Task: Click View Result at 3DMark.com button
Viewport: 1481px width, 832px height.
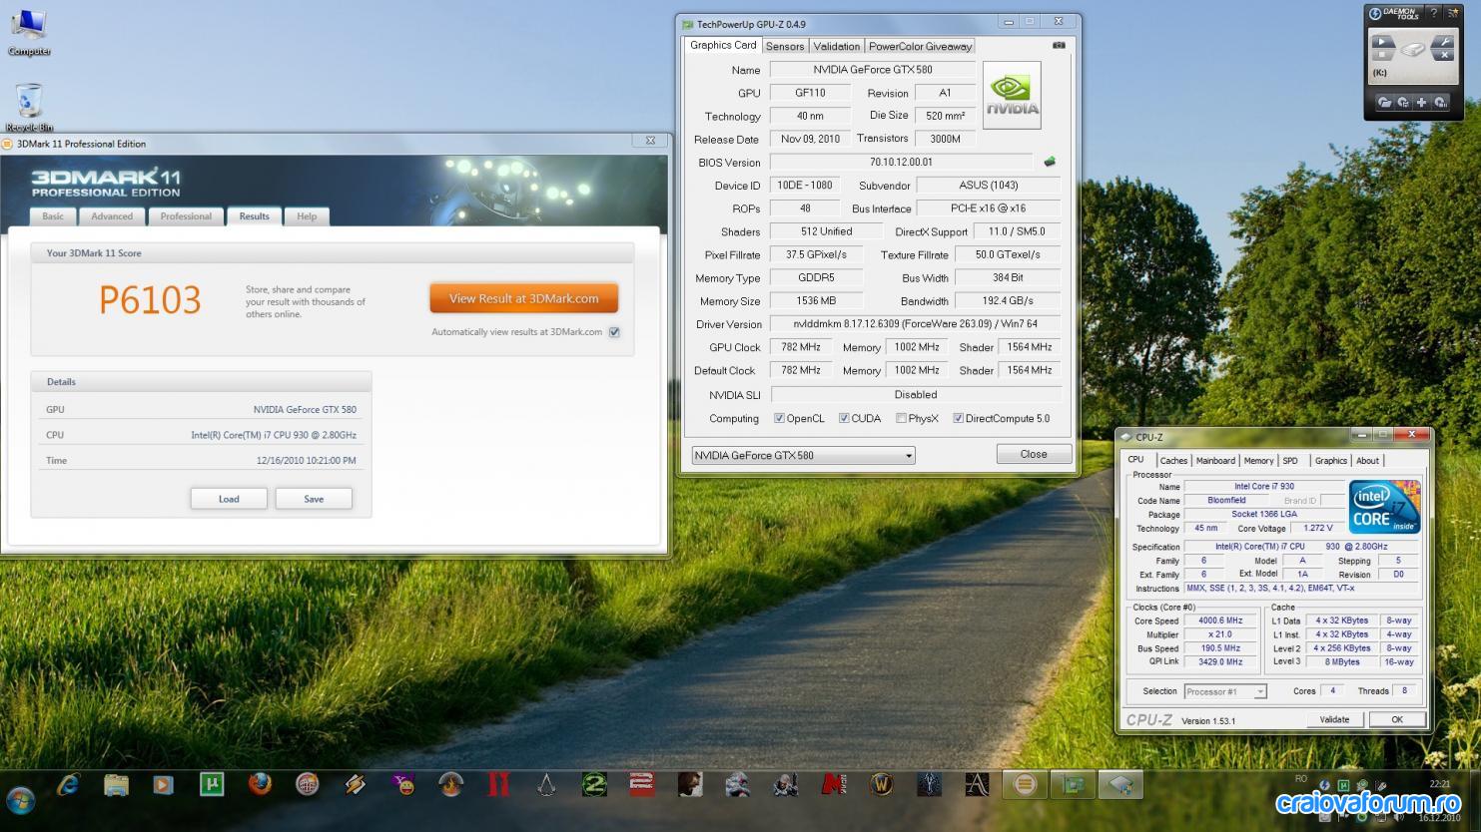Action: coord(523,298)
